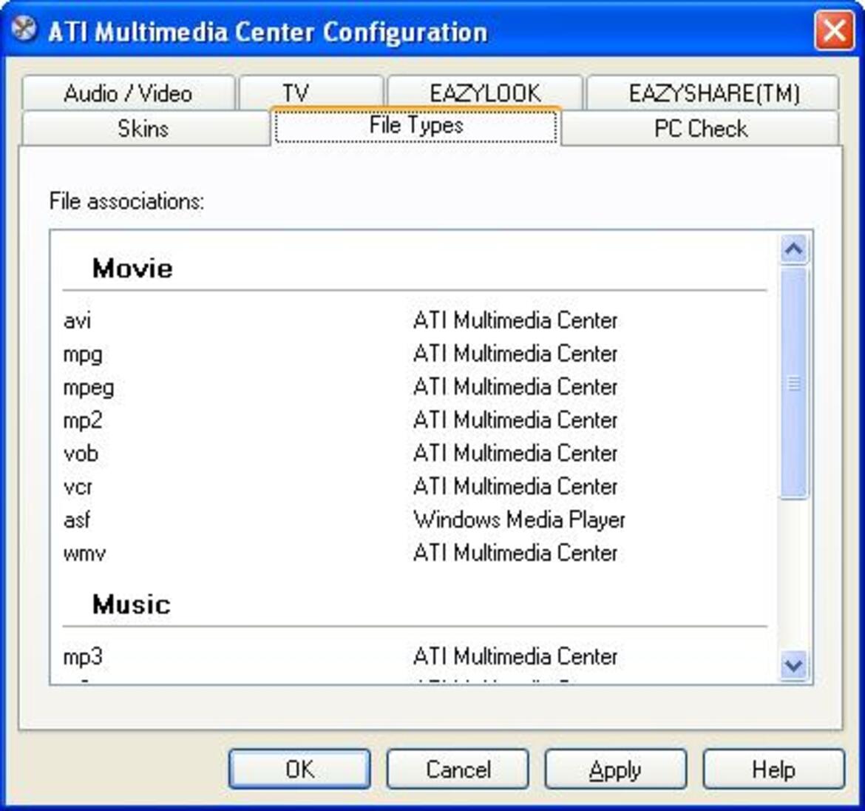This screenshot has width=865, height=811.
Task: Open Help for this dialog
Action: click(773, 769)
